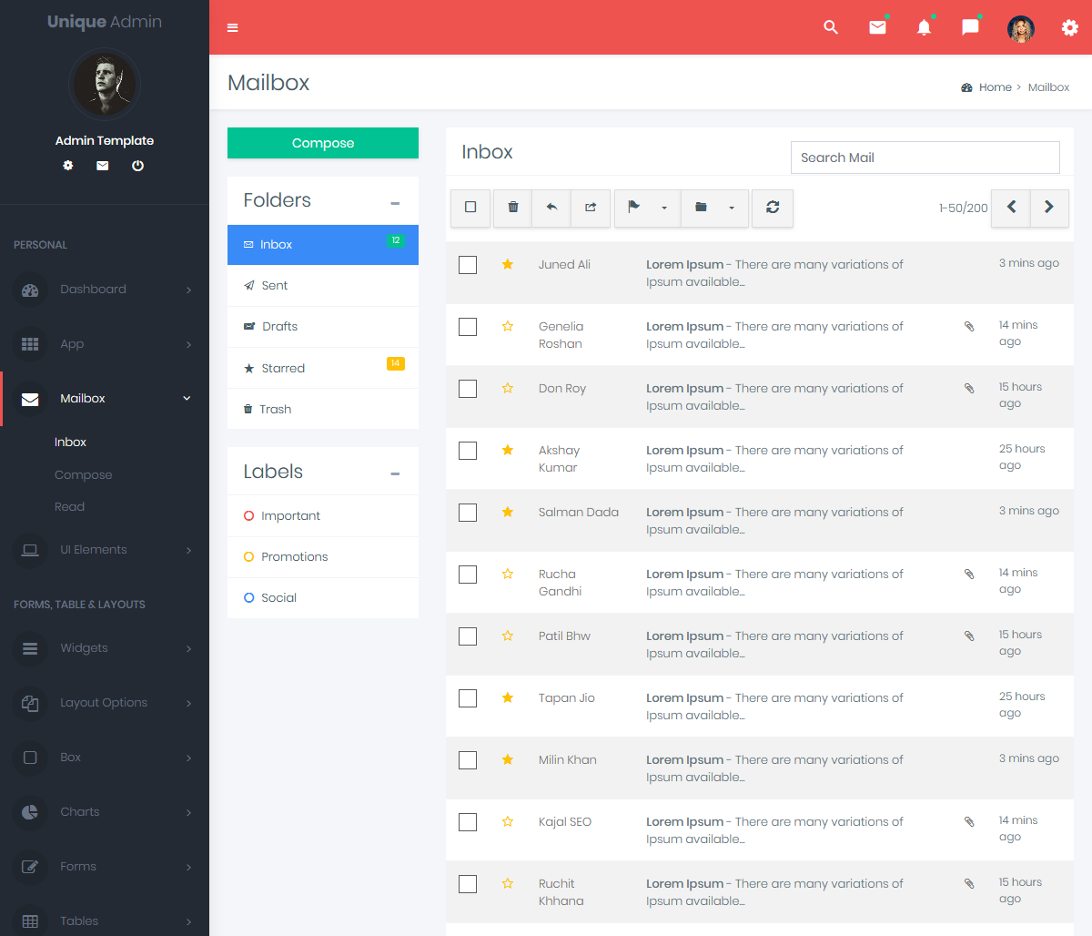
Task: Delete selected mail with the trash icon
Action: [511, 208]
